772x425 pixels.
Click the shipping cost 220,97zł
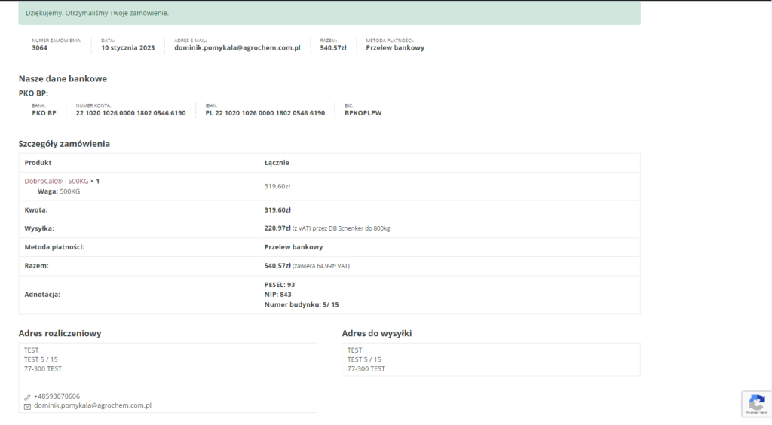[x=277, y=228]
